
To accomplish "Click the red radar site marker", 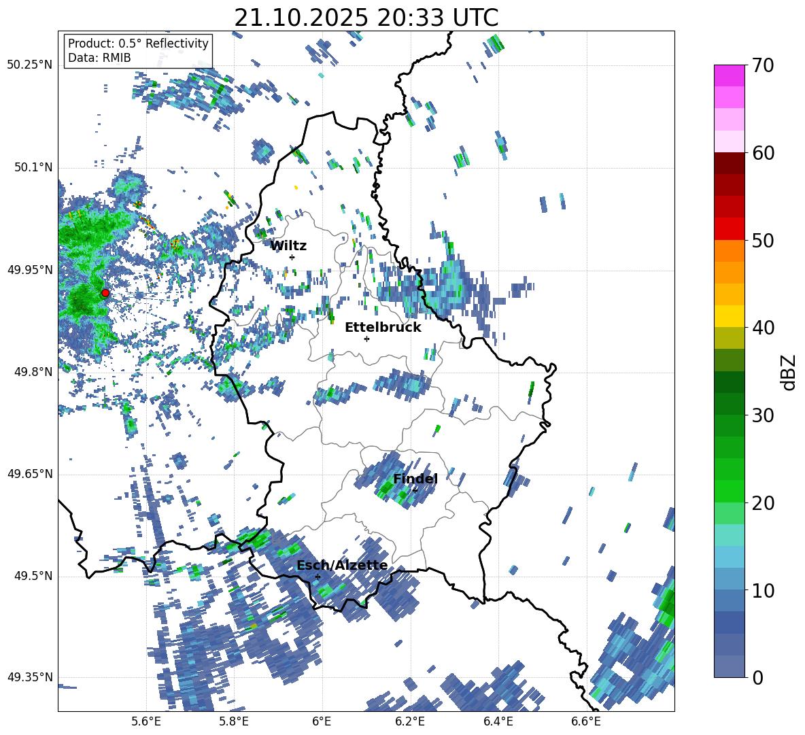I will [x=105, y=293].
